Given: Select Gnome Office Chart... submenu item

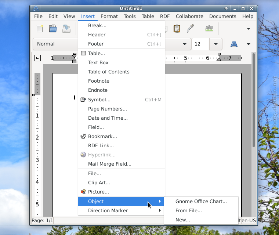Looking at the screenshot, I should pyautogui.click(x=201, y=201).
